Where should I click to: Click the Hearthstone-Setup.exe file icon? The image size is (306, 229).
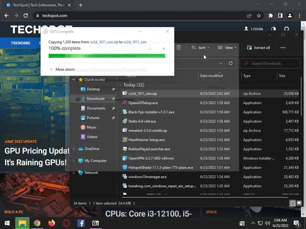point(125,140)
